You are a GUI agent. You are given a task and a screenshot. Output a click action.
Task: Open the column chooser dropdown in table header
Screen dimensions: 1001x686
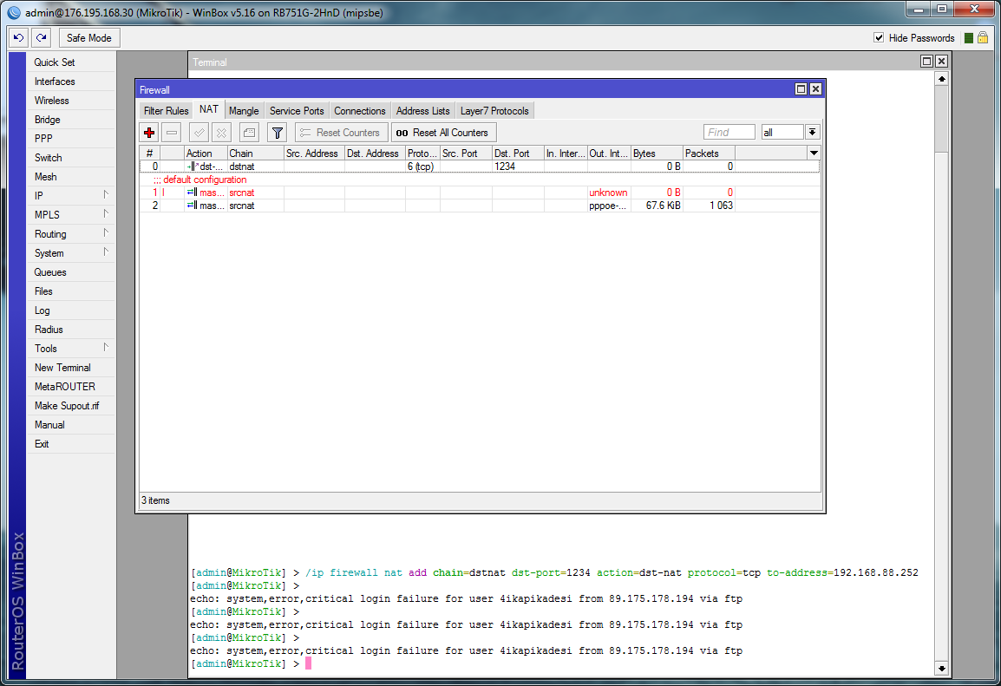tap(814, 154)
